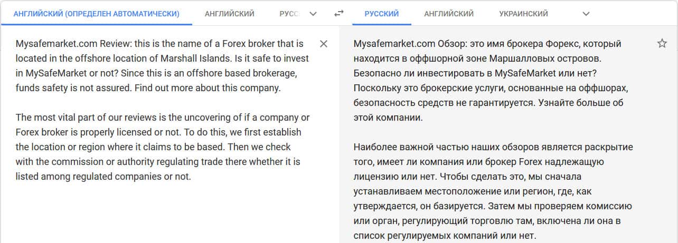This screenshot has height=243, width=678.
Task: Clear the source text with X
Action: (x=324, y=44)
